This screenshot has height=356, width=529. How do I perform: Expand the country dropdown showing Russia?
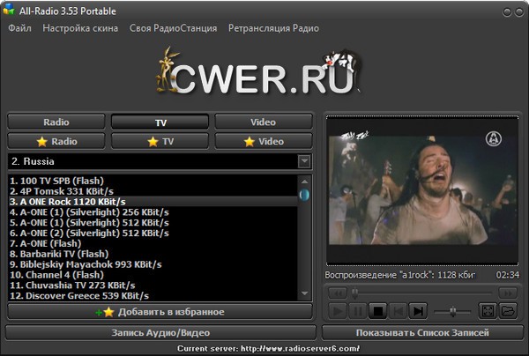click(304, 161)
